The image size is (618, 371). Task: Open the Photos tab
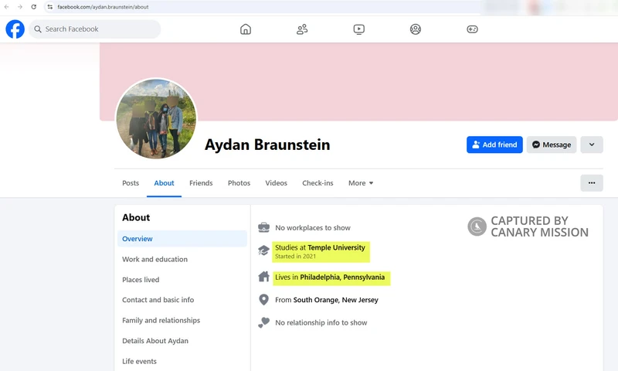click(x=239, y=183)
